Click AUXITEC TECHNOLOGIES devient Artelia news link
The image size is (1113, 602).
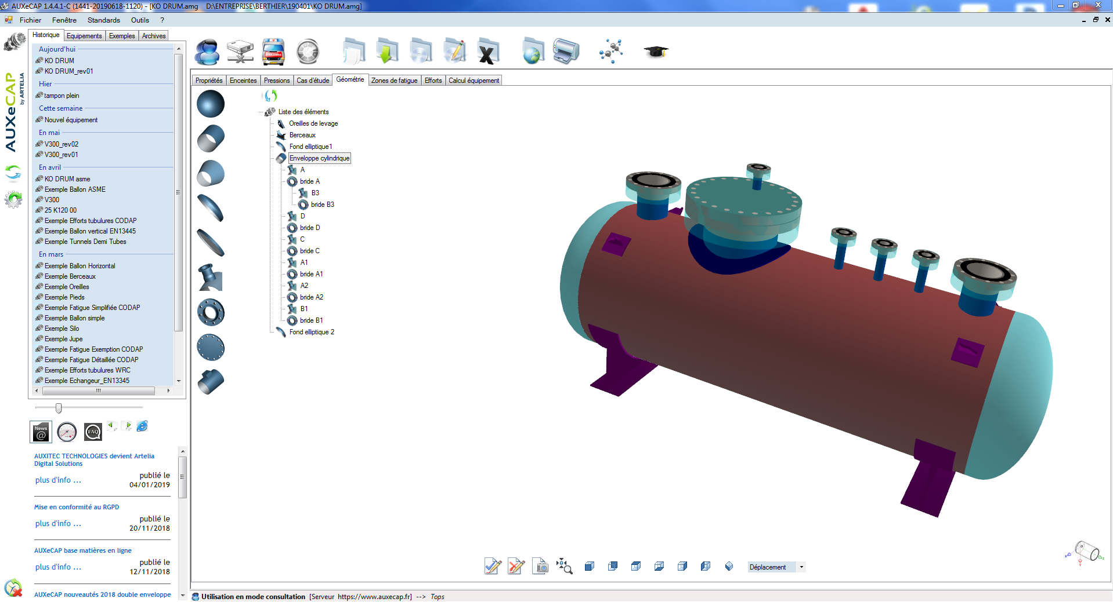pyautogui.click(x=94, y=459)
